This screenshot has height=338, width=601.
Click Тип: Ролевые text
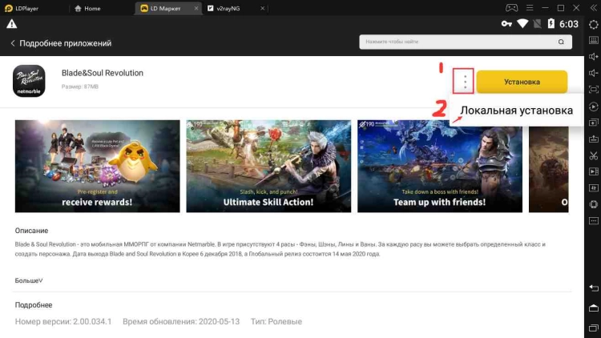(276, 321)
